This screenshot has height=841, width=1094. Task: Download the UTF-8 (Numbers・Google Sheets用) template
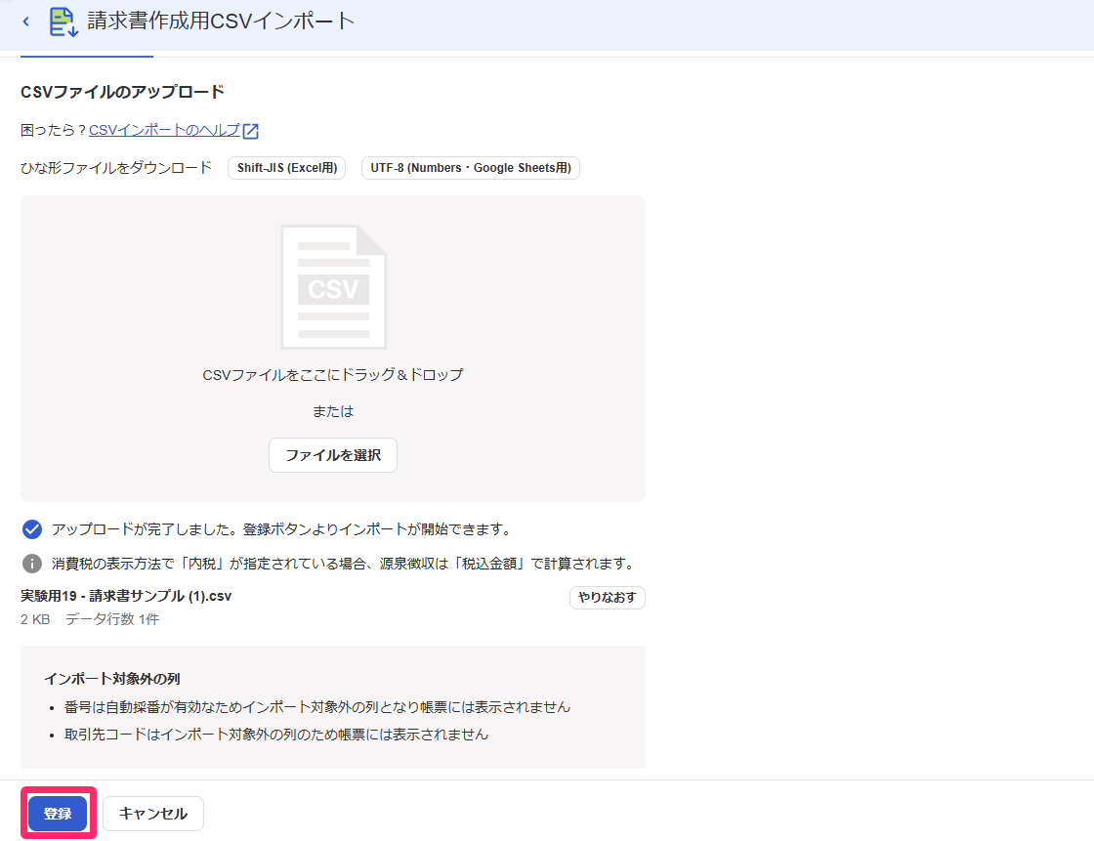pyautogui.click(x=470, y=168)
